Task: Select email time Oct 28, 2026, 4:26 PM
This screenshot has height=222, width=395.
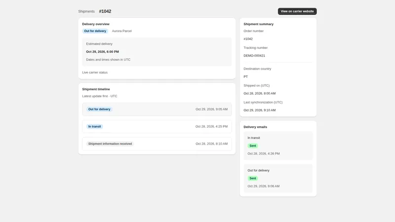Action: 264,153
